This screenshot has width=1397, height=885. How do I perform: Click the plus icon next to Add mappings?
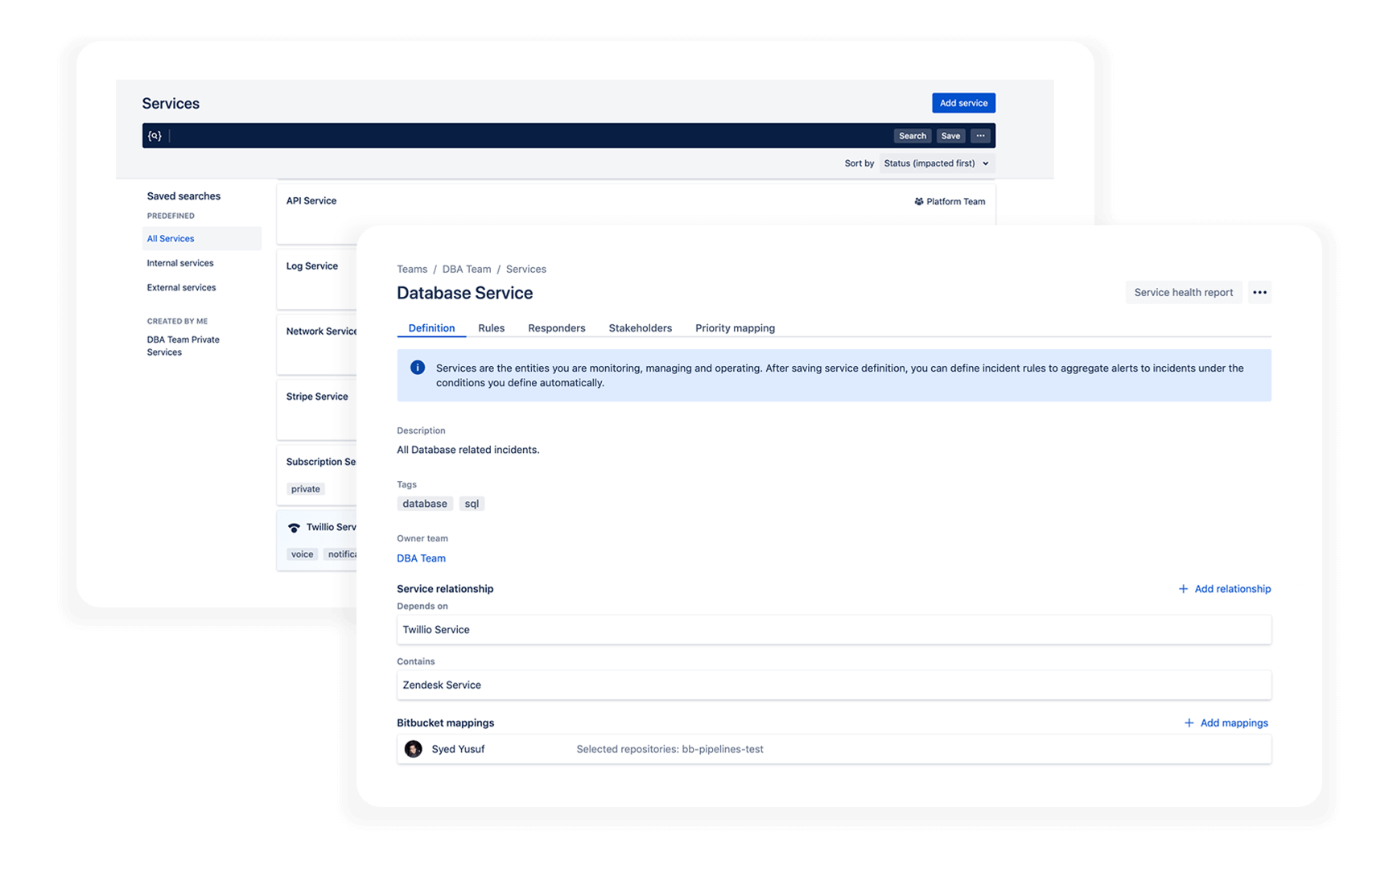tap(1189, 722)
